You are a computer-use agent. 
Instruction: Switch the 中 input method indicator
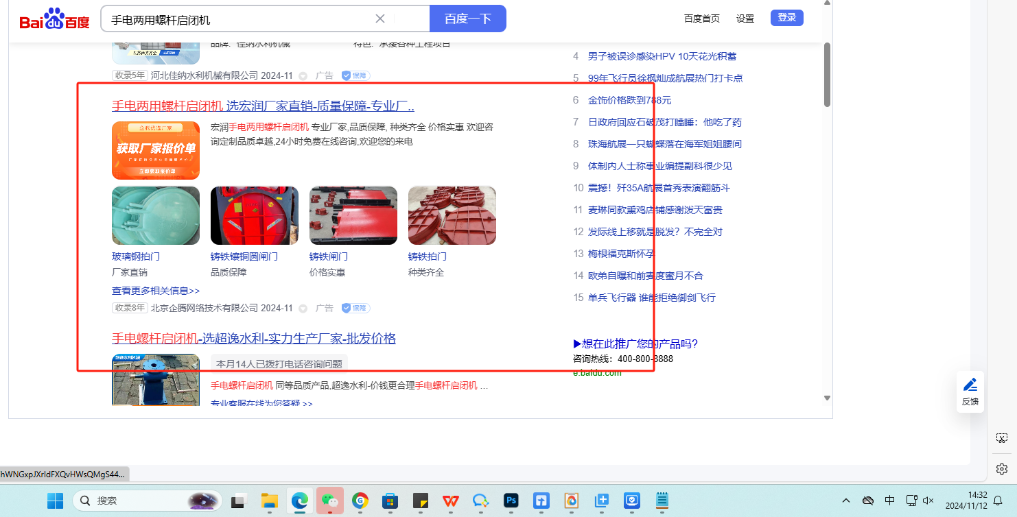tap(890, 501)
